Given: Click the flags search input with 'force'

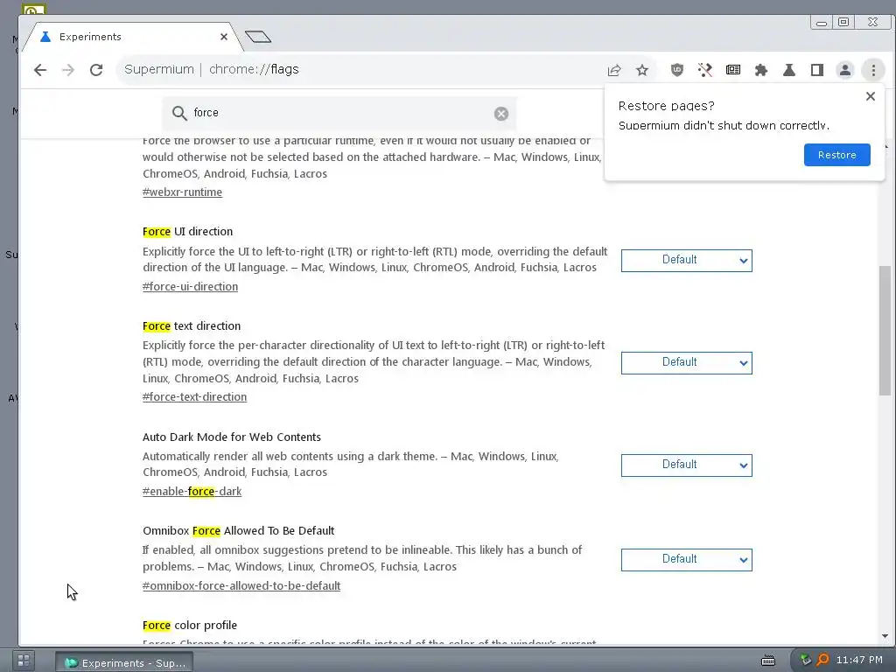Looking at the screenshot, I should [x=339, y=113].
